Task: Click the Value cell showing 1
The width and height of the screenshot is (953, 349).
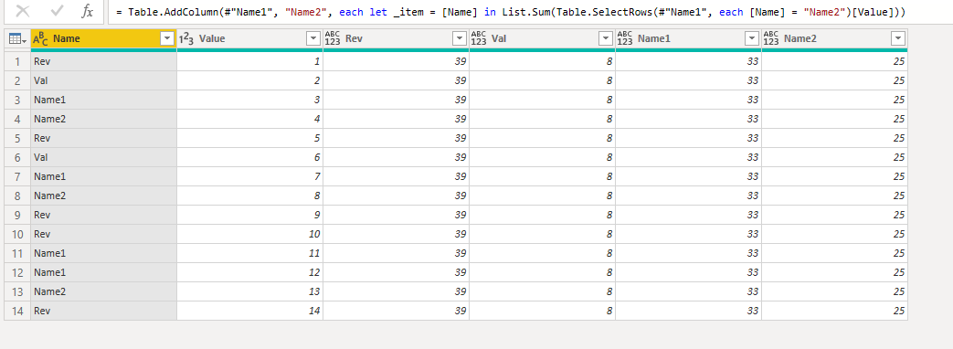Action: point(249,61)
